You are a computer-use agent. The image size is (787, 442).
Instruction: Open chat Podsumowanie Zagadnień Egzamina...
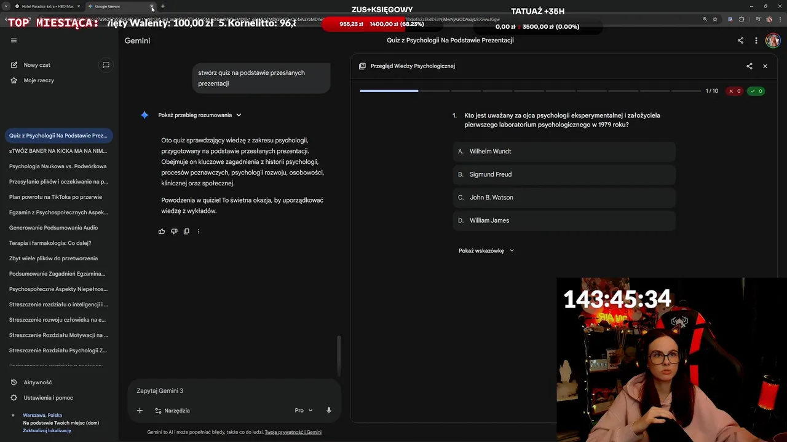(58, 274)
